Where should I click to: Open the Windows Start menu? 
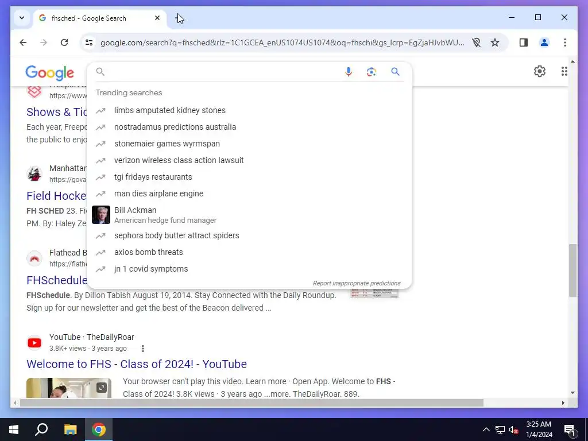coord(14,430)
